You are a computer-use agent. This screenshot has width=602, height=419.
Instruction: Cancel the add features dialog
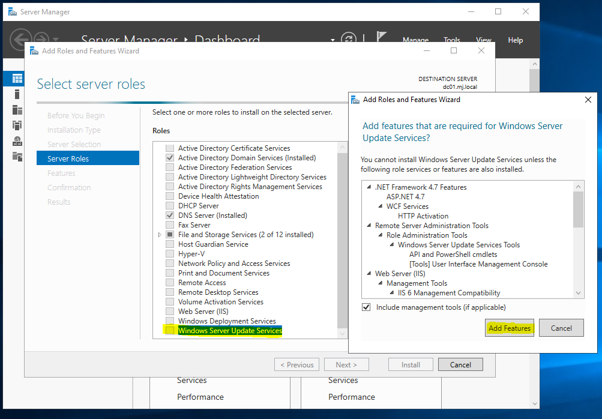pos(561,328)
